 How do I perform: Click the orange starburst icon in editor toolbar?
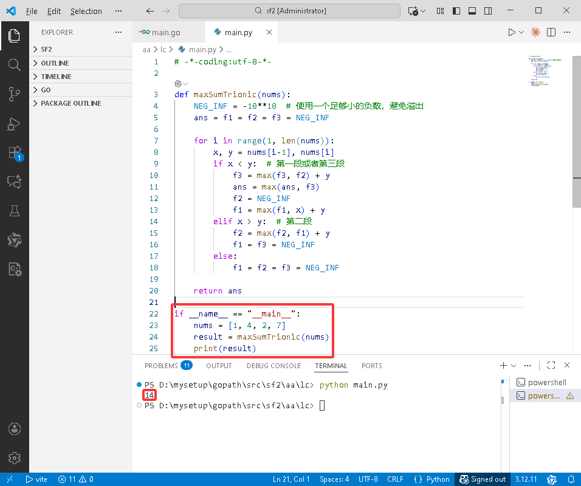[535, 32]
